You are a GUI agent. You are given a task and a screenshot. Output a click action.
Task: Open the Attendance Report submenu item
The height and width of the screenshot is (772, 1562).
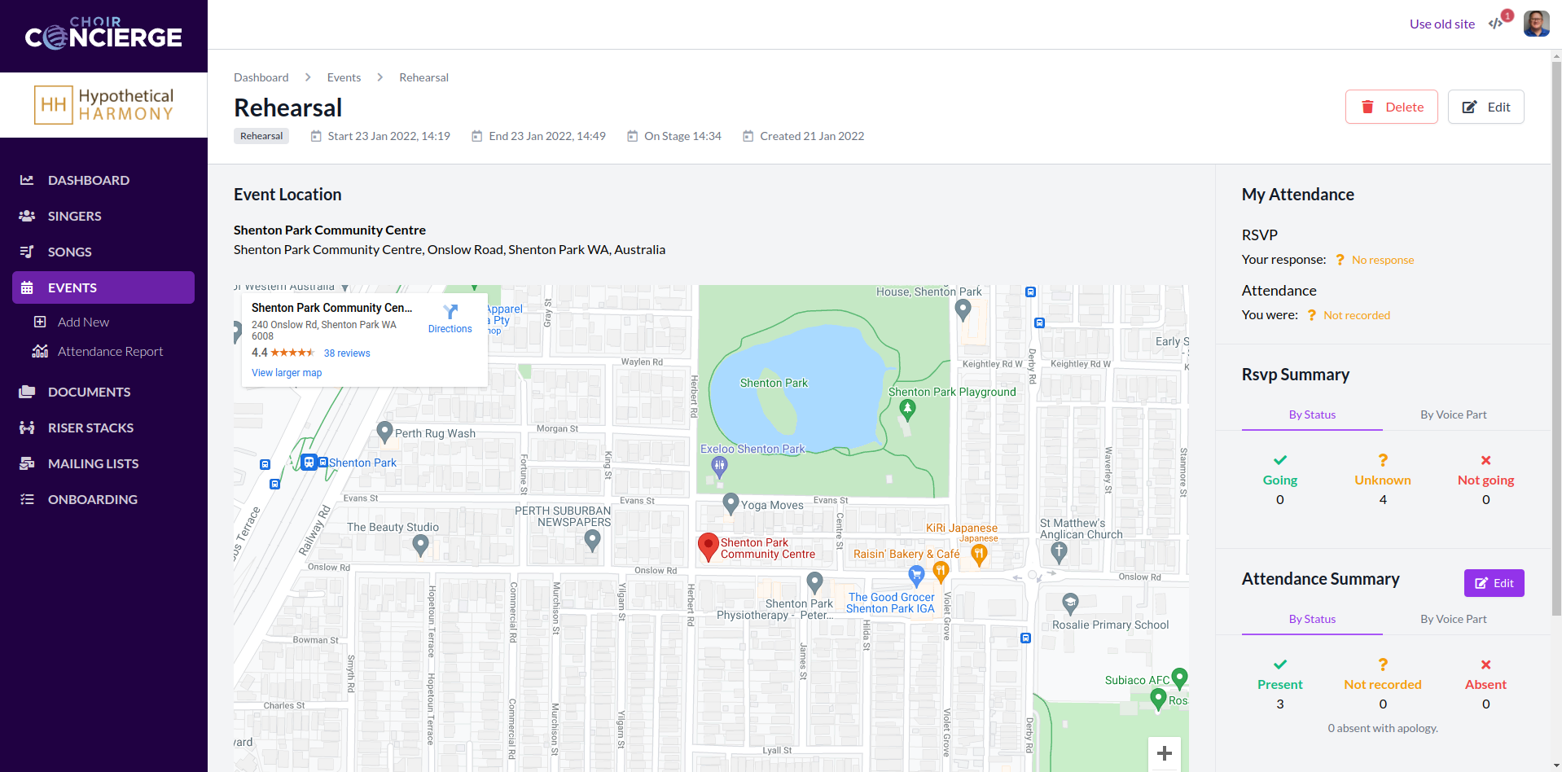(x=110, y=351)
